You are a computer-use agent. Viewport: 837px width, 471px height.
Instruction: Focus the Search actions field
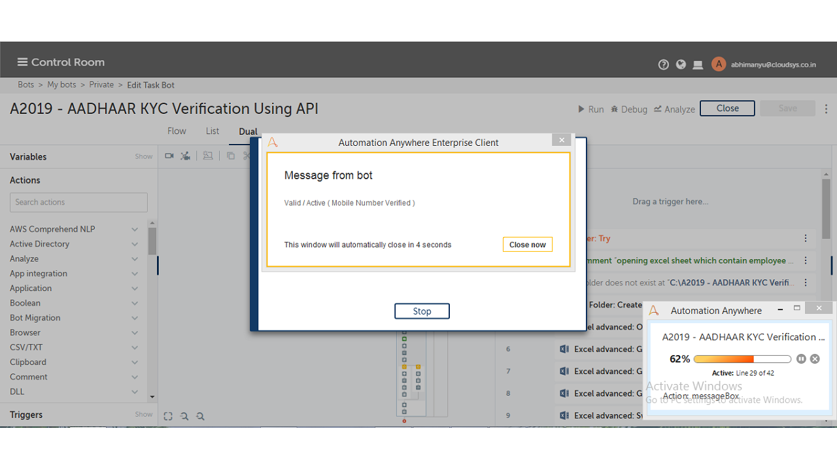tap(78, 202)
